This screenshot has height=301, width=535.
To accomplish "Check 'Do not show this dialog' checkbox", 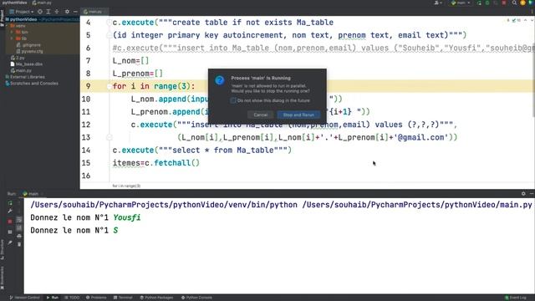I will [233, 100].
